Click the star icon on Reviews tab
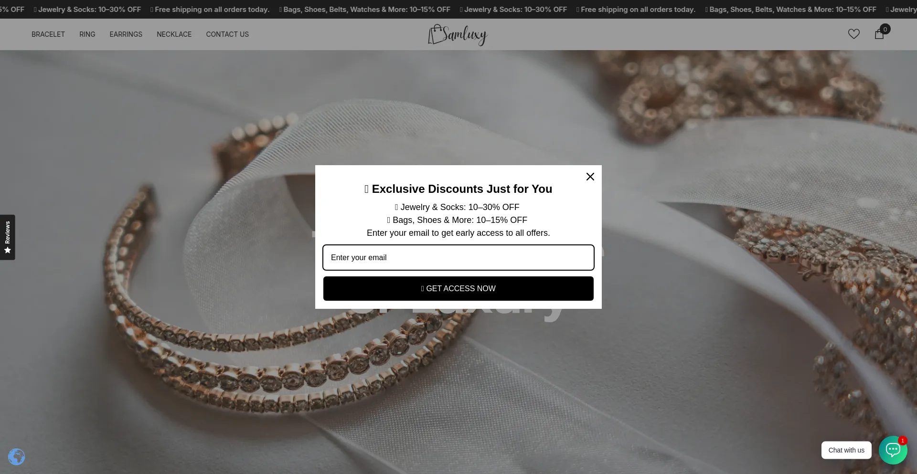The height and width of the screenshot is (474, 917). [x=8, y=251]
